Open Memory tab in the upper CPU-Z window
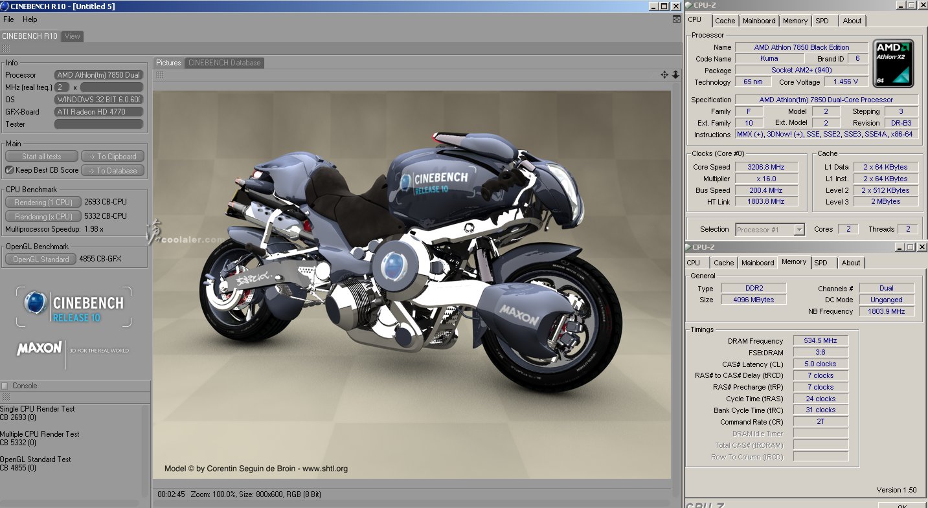This screenshot has height=508, width=928. click(x=795, y=21)
